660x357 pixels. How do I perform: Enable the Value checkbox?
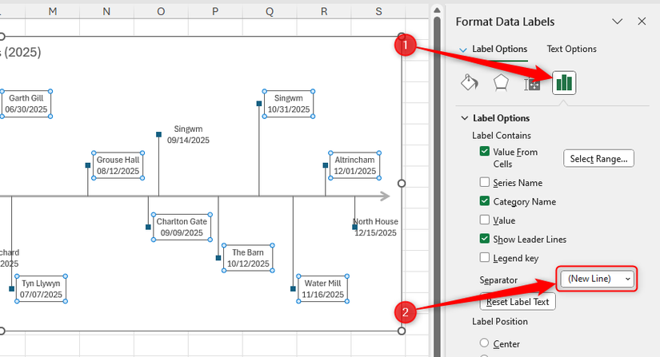pos(485,220)
